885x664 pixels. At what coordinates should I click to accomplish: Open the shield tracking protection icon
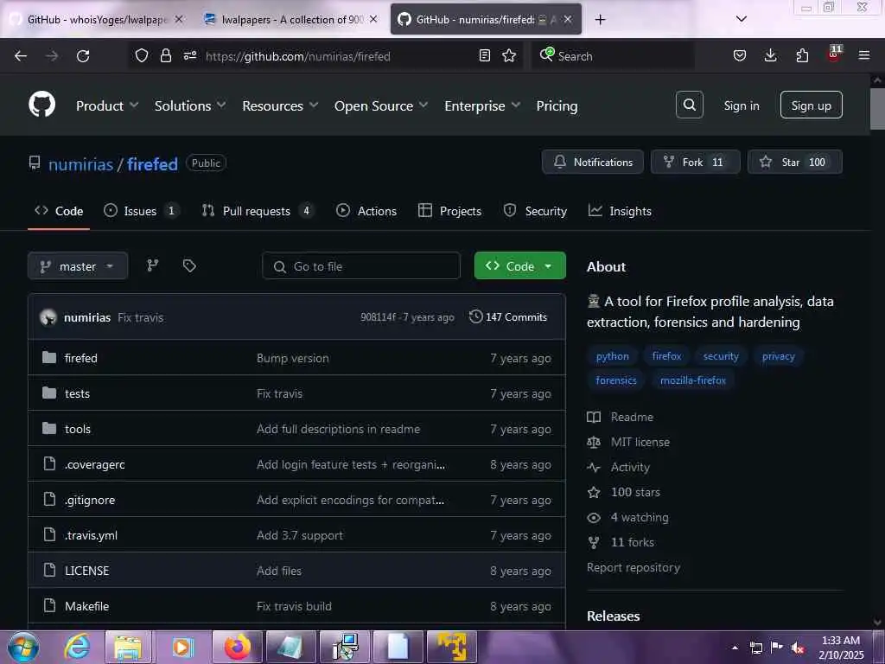(142, 55)
